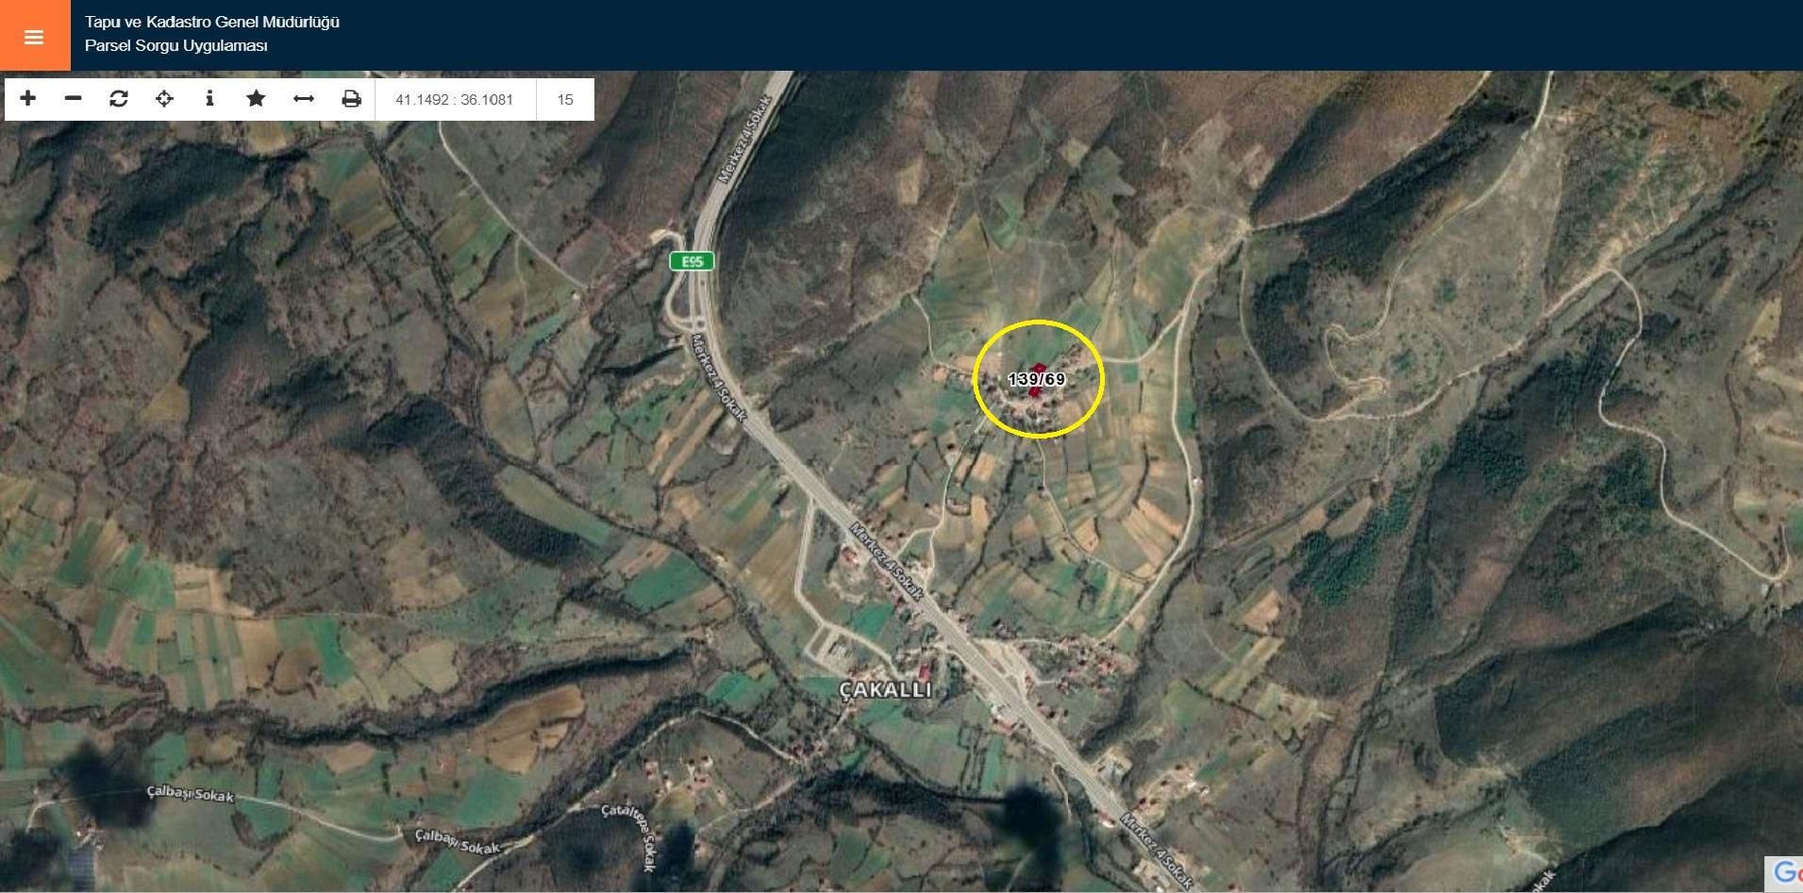This screenshot has width=1803, height=893.
Task: Click the coordinates display 41.1492 : 36.1081
Action: coord(455,99)
